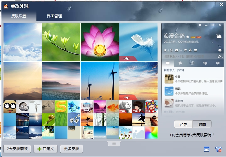This screenshot has width=226, height=157.
Task: Click the star icon in preview panel
Action: 165,50
